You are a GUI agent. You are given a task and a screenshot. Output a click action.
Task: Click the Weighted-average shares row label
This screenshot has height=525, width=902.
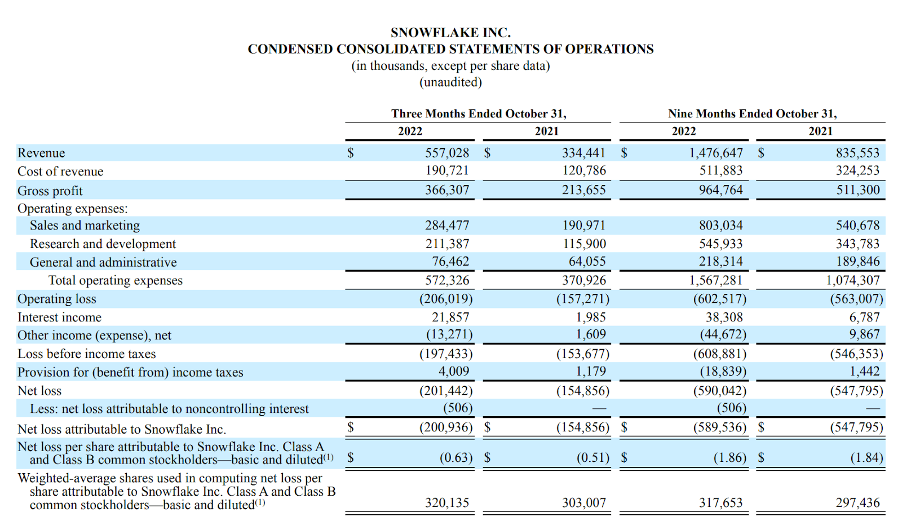[176, 492]
